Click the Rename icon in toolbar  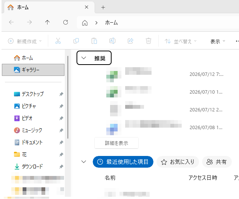pyautogui.click(x=112, y=41)
